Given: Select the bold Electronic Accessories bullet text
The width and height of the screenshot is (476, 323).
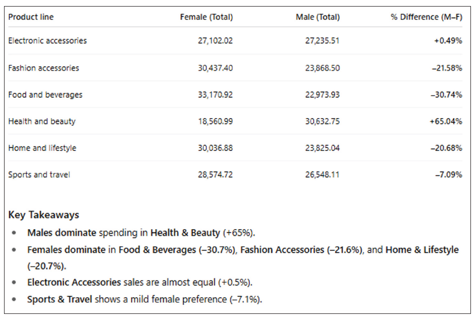Looking at the screenshot, I should pos(74,283).
